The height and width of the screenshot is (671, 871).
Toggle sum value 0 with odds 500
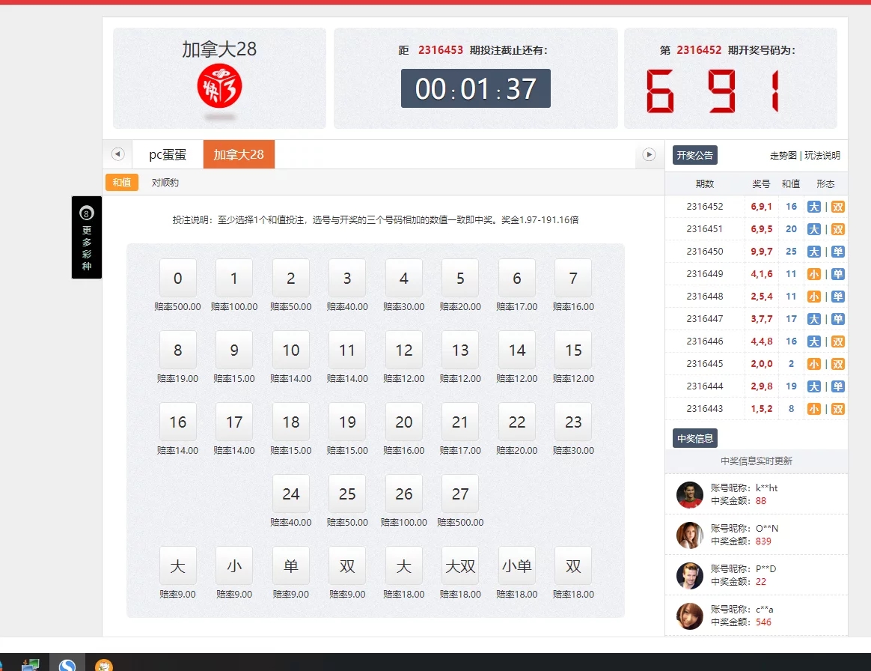(177, 279)
